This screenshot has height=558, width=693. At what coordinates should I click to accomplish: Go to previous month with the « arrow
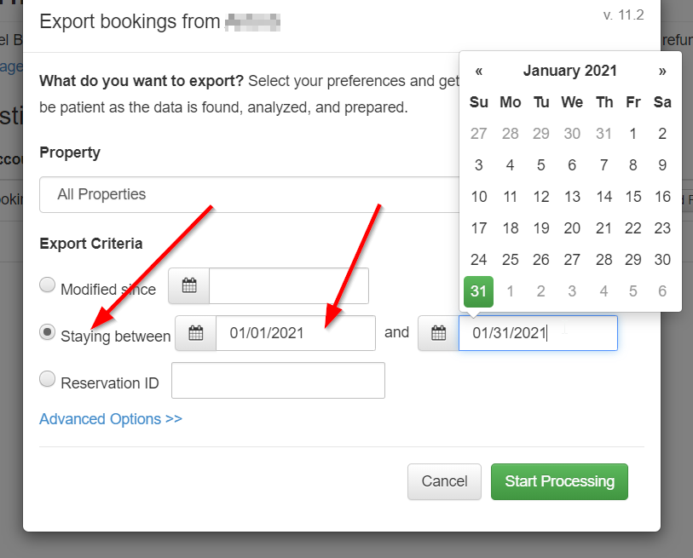click(479, 71)
